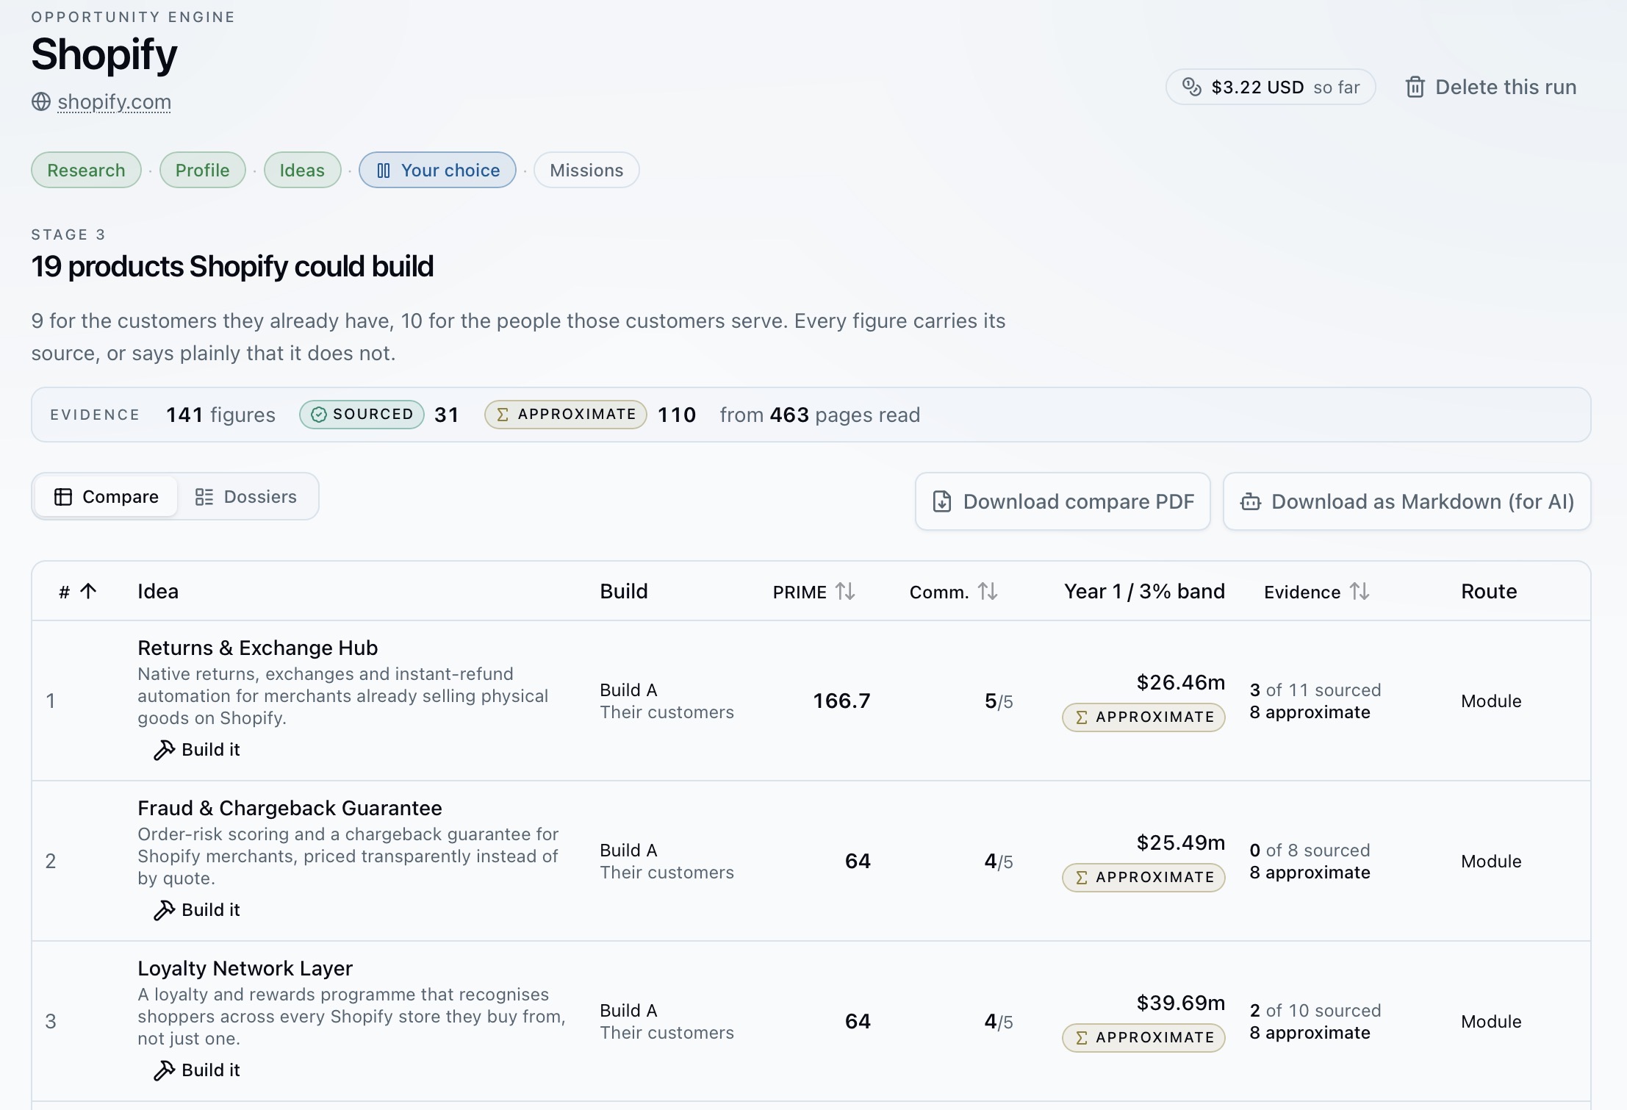Click Fraud & Chargeback Guarantee title

click(x=290, y=808)
